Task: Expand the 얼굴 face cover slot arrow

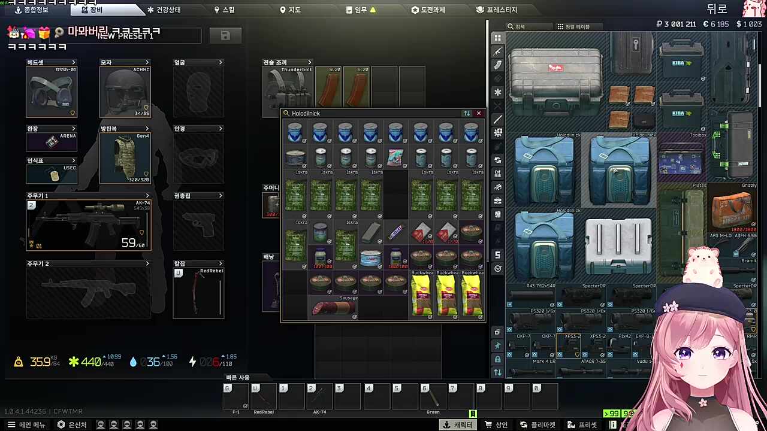Action: click(x=221, y=62)
